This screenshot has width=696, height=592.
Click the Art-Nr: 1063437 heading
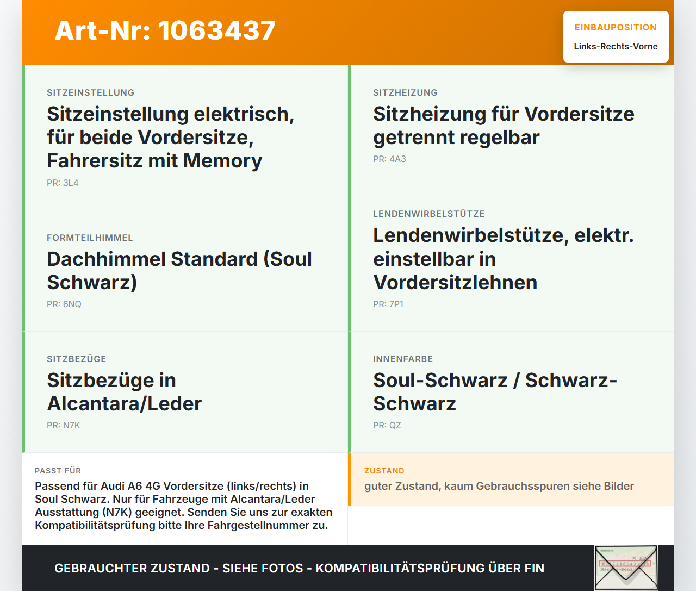tap(165, 30)
